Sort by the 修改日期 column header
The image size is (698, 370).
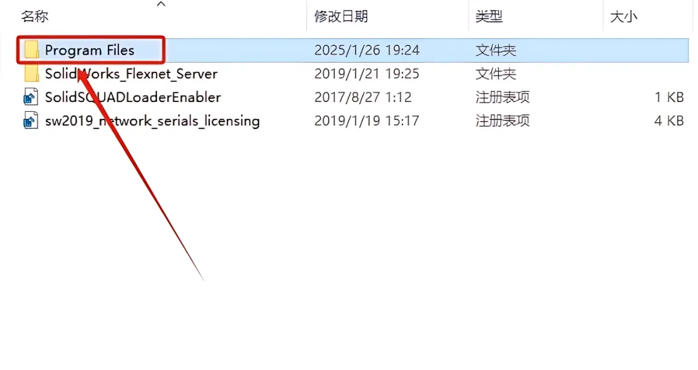point(341,16)
